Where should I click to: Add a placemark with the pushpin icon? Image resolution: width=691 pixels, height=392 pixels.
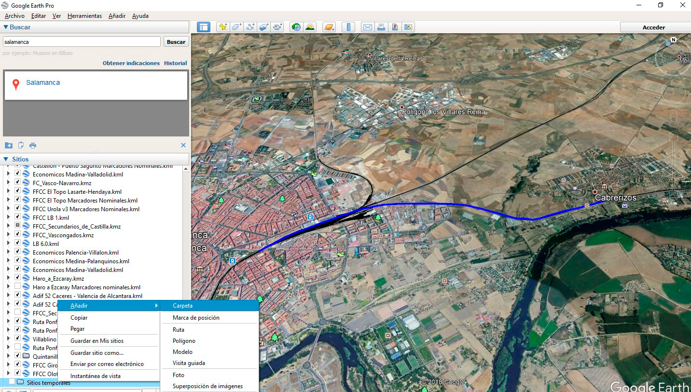pyautogui.click(x=223, y=27)
